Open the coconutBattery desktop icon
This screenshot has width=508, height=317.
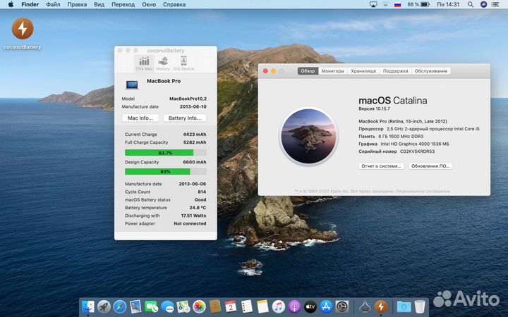(x=23, y=28)
